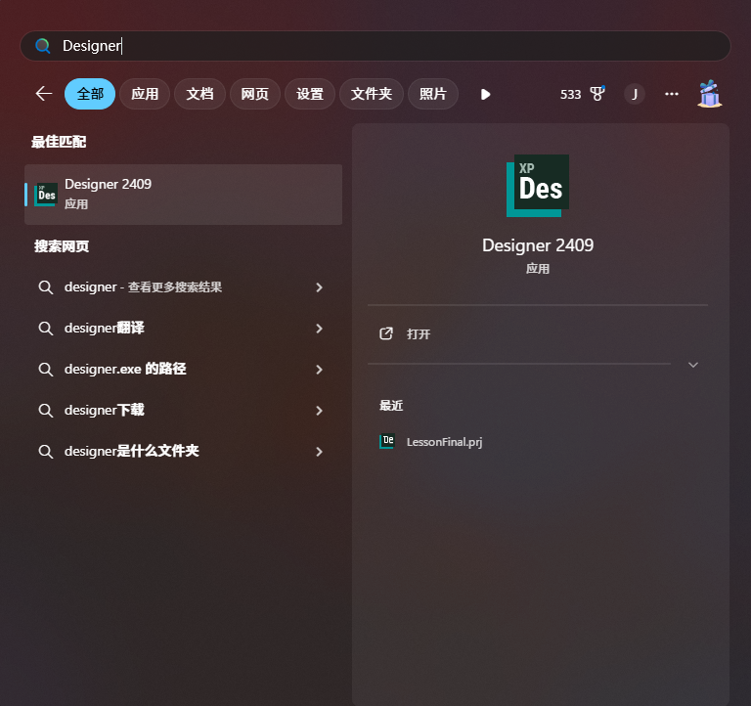Open the three-dot more options menu
The height and width of the screenshot is (706, 751).
point(672,94)
